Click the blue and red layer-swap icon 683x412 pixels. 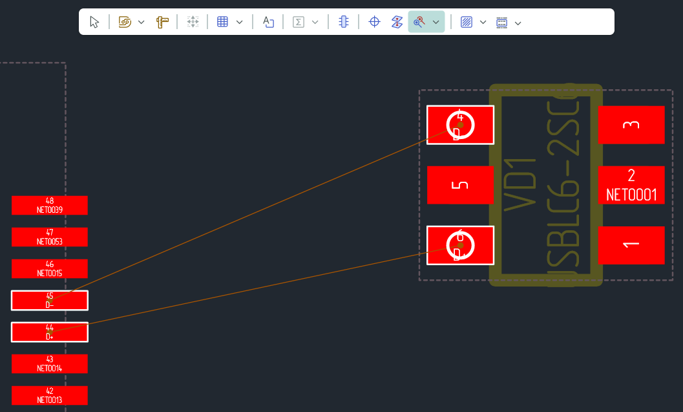point(397,22)
